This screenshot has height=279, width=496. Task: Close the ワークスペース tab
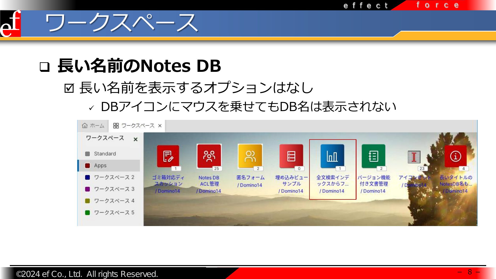[160, 126]
